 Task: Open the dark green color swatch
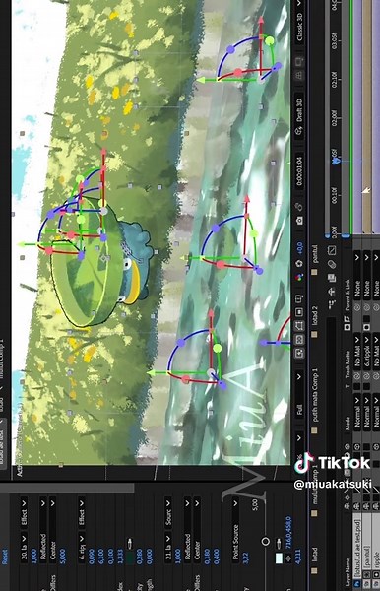click(130, 558)
